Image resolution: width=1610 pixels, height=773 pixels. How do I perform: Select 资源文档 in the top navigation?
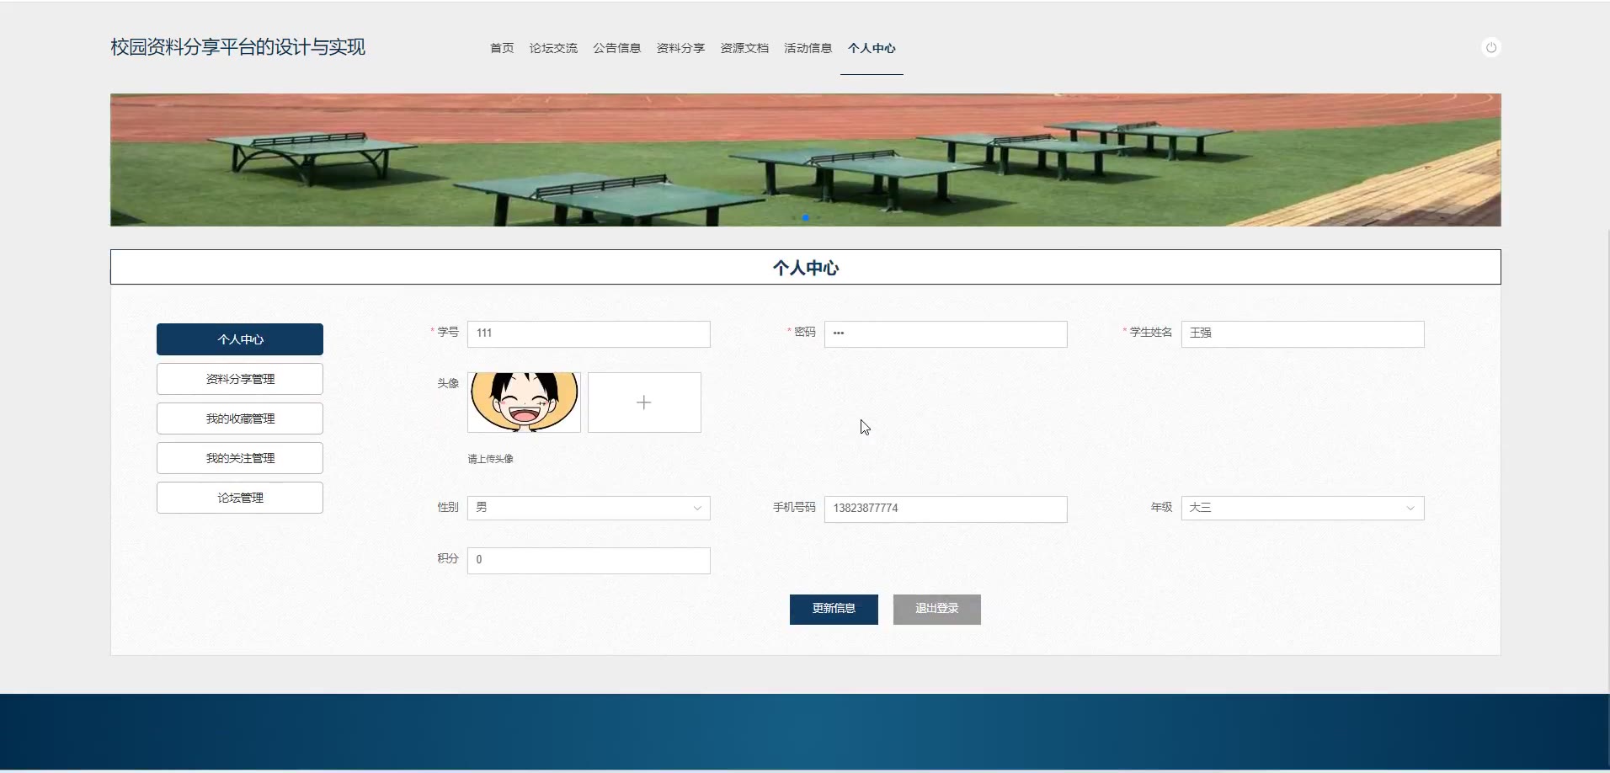point(744,48)
